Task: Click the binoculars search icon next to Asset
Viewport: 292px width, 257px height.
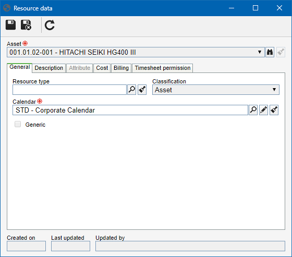Action: point(270,52)
